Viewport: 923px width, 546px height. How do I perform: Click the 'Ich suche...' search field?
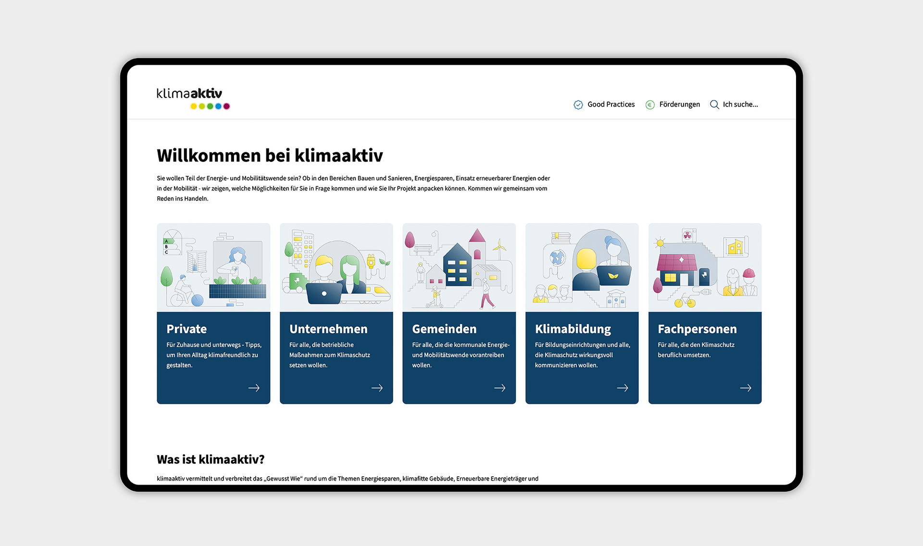740,104
